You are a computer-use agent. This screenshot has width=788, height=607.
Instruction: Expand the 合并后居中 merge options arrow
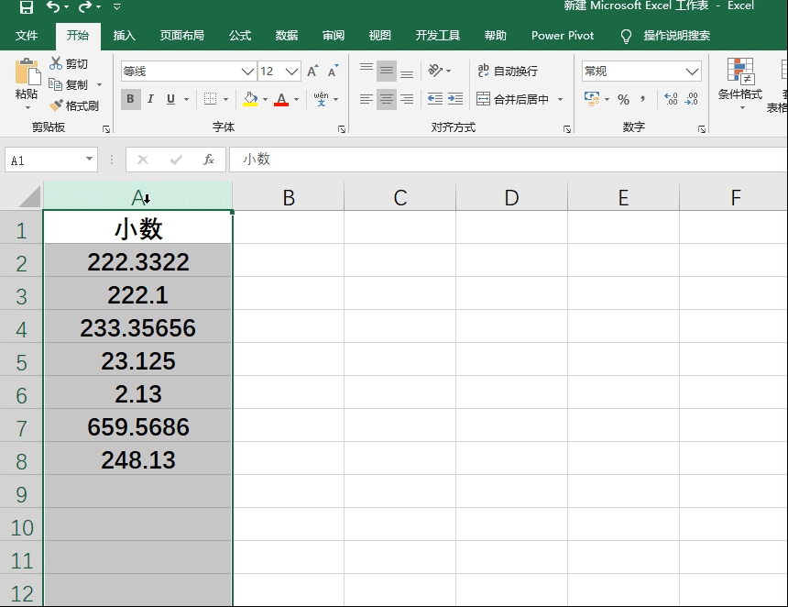pyautogui.click(x=561, y=99)
